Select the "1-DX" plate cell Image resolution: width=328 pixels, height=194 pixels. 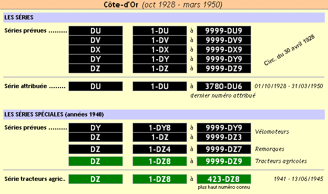coord(160,50)
